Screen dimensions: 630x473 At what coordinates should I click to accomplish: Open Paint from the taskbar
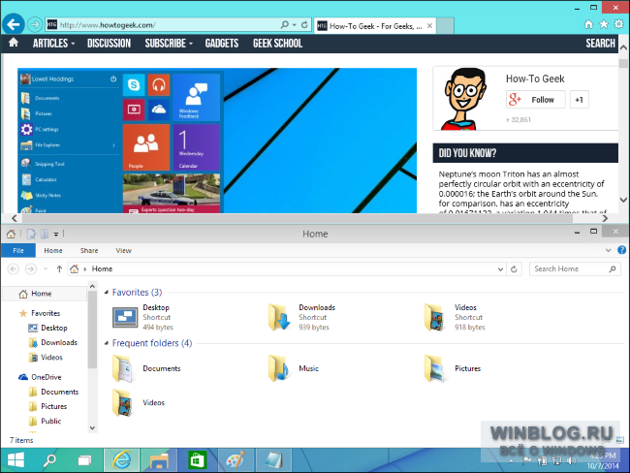click(x=236, y=459)
